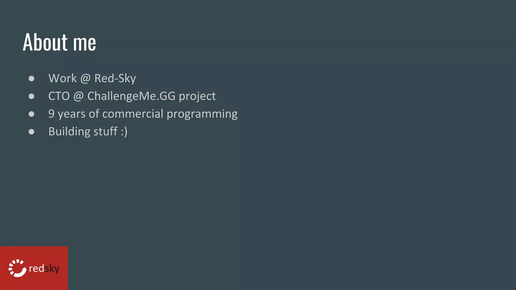
Task: Click the smiley emoticon after "Building stuff"
Action: pyautogui.click(x=124, y=132)
